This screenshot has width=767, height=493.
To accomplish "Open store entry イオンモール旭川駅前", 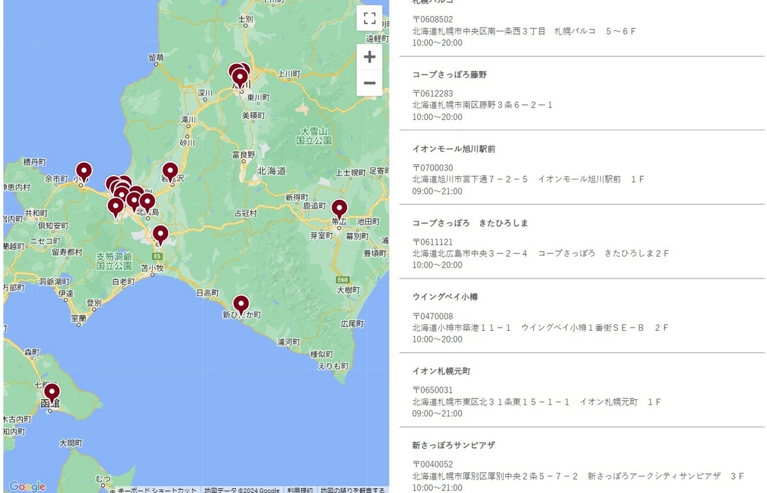I will coord(454,149).
